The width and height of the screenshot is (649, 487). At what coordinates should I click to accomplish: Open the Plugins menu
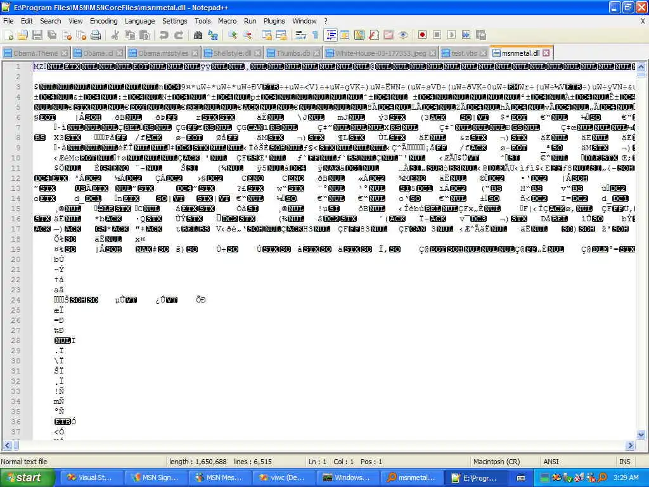point(274,21)
